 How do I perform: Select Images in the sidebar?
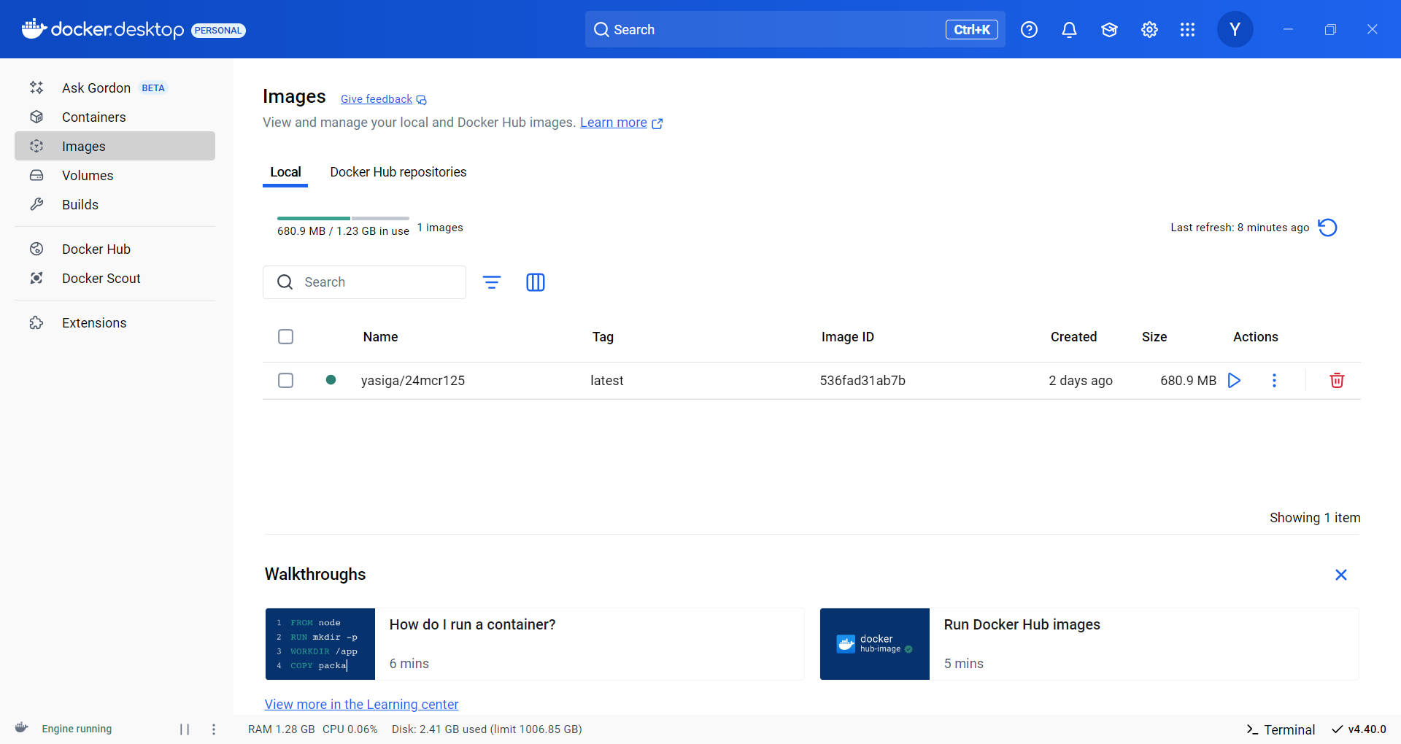pyautogui.click(x=115, y=146)
